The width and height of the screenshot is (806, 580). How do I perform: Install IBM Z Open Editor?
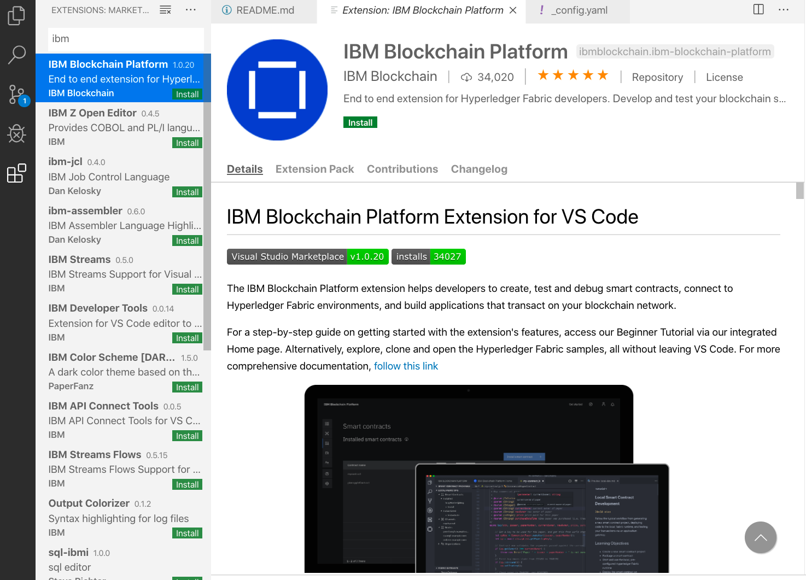[188, 143]
